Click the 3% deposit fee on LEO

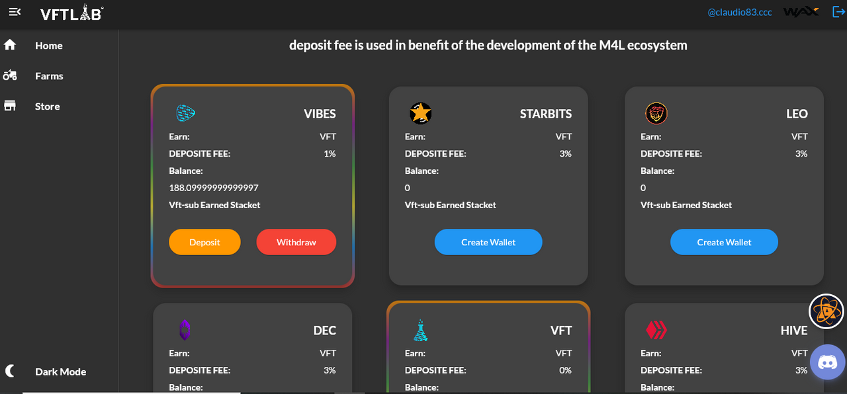[x=801, y=153]
